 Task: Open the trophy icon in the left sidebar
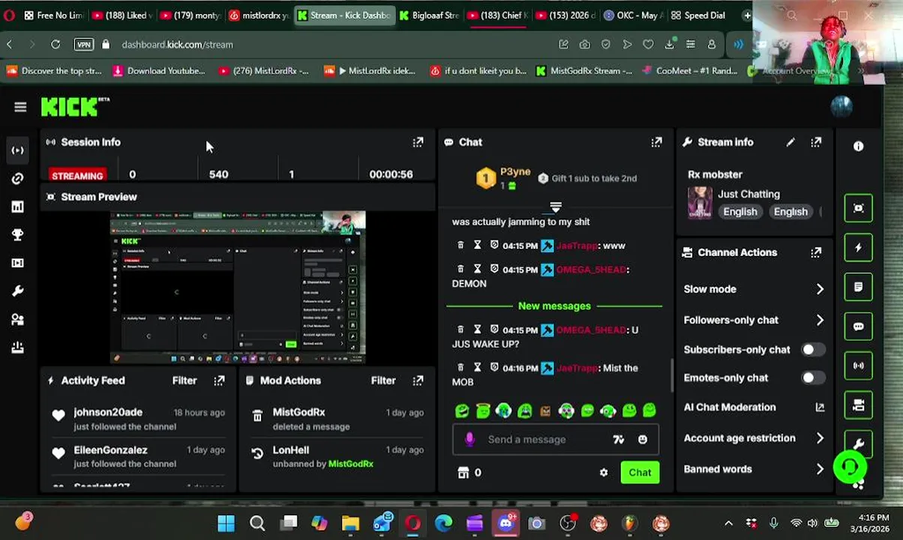click(x=17, y=235)
